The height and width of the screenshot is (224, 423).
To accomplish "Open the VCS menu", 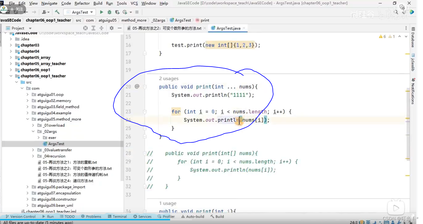I will pyautogui.click(x=134, y=3).
